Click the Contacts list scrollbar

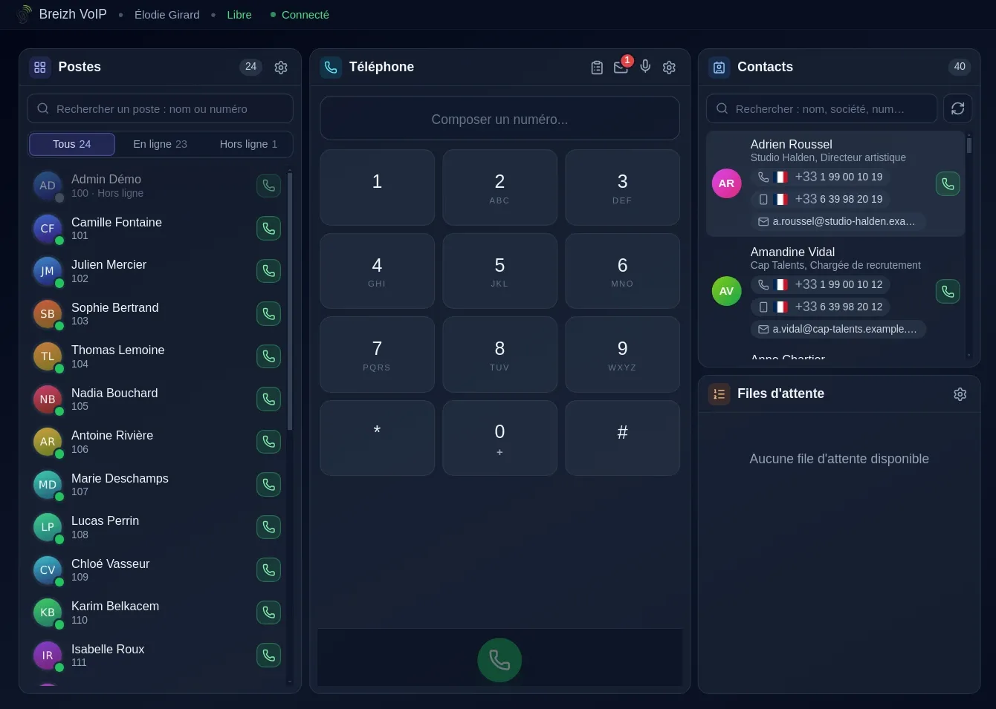point(969,245)
